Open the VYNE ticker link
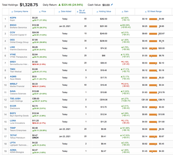The image size is (173, 155). coord(13,54)
